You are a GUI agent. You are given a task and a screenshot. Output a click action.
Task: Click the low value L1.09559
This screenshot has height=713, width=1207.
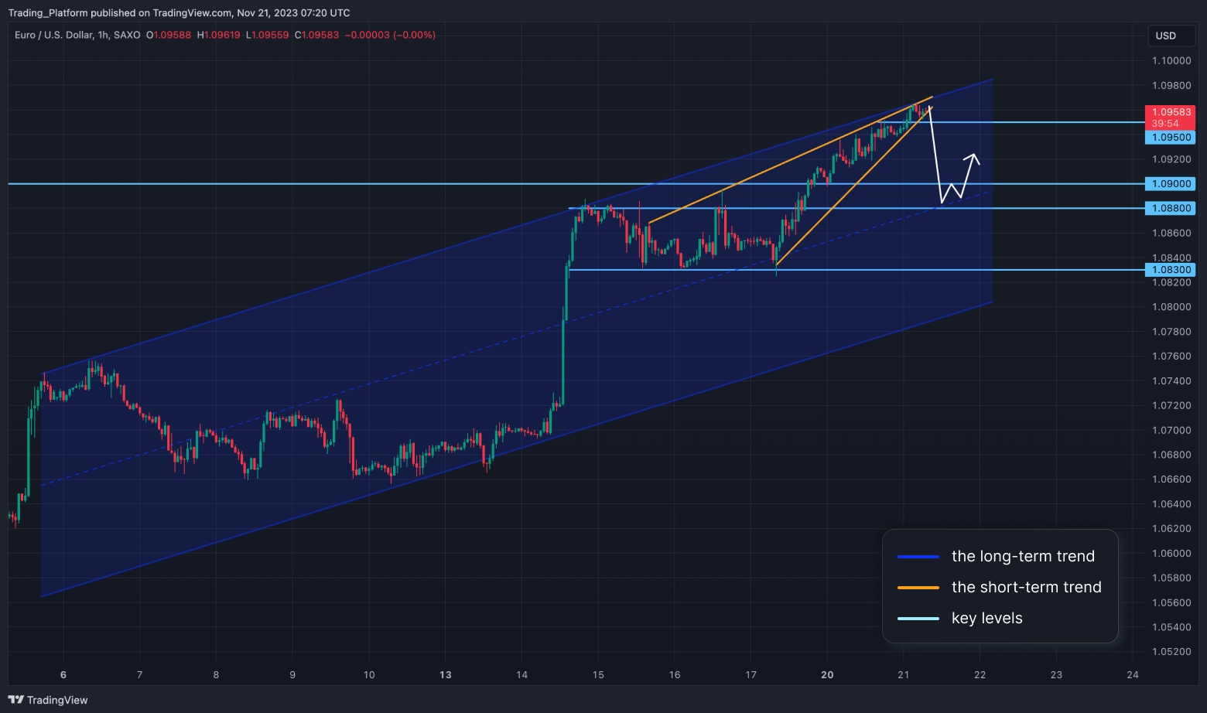(x=268, y=35)
